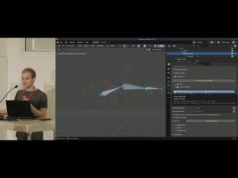Open the Pose Mode dropdown
Image resolution: width=238 pixels, height=178 pixels.
click(x=70, y=46)
